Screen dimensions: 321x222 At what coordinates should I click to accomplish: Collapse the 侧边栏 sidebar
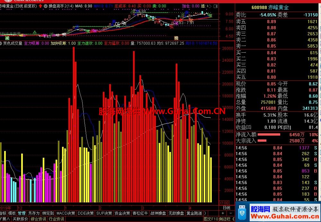click(227, 219)
